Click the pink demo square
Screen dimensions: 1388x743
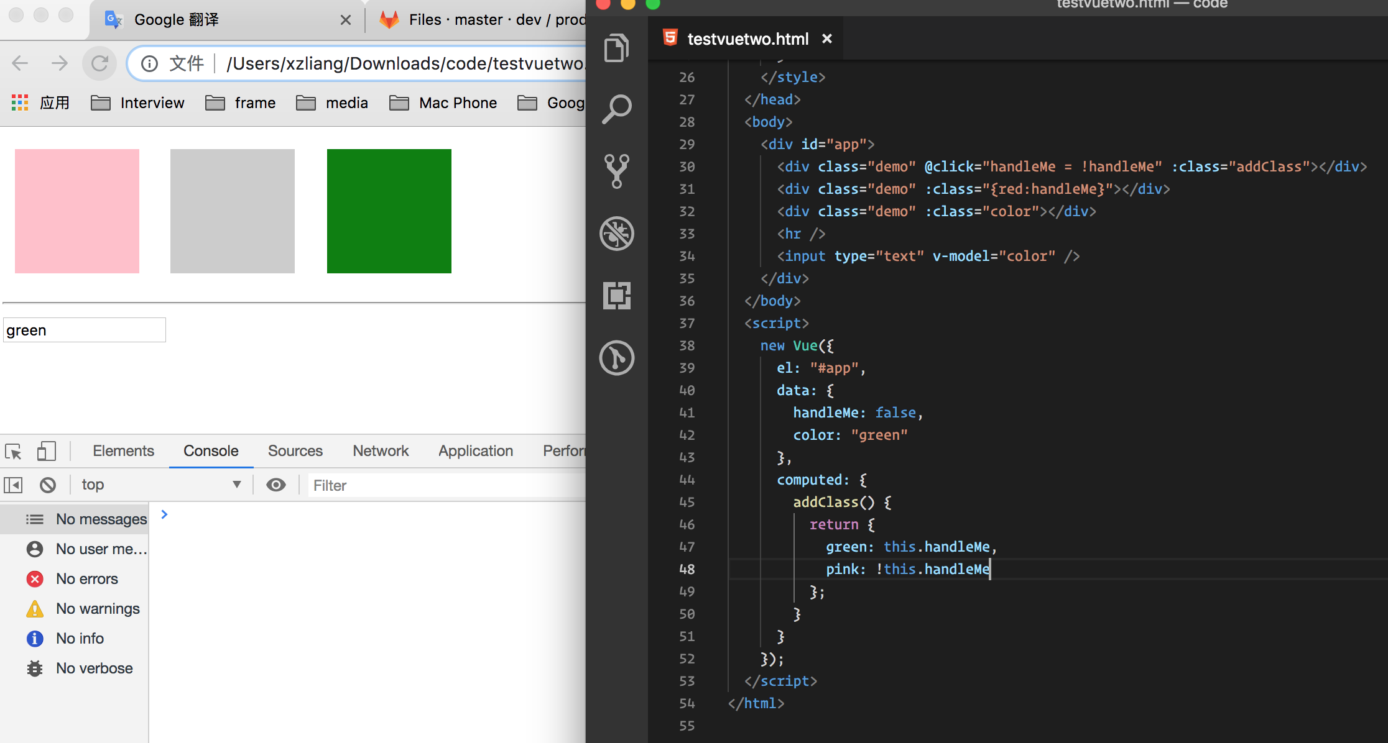[x=77, y=211]
